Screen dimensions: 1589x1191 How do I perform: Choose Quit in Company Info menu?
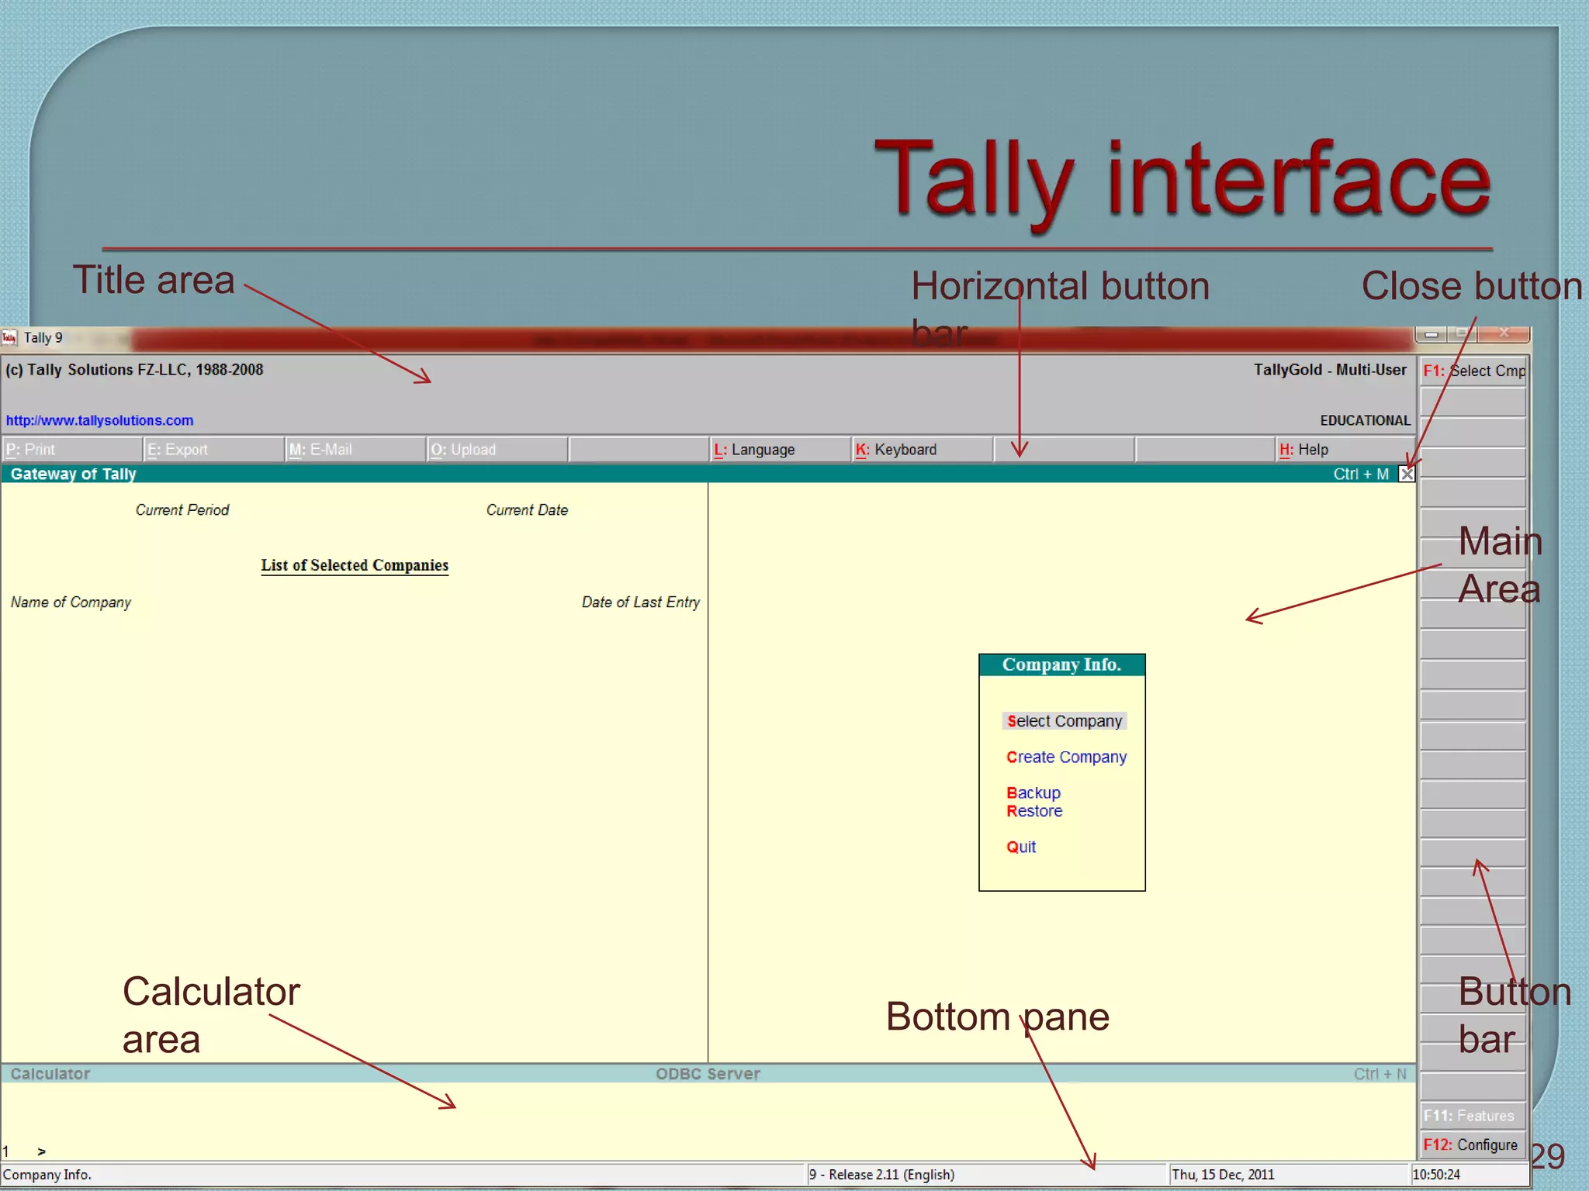(1021, 847)
